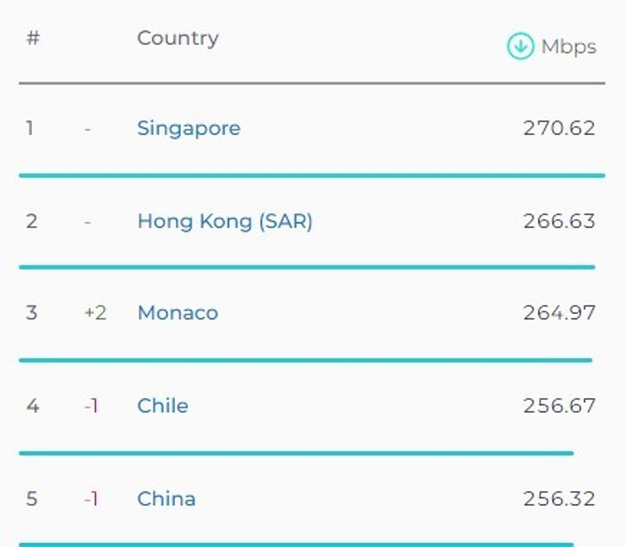
Task: Click the # rank column header
Action: point(33,38)
